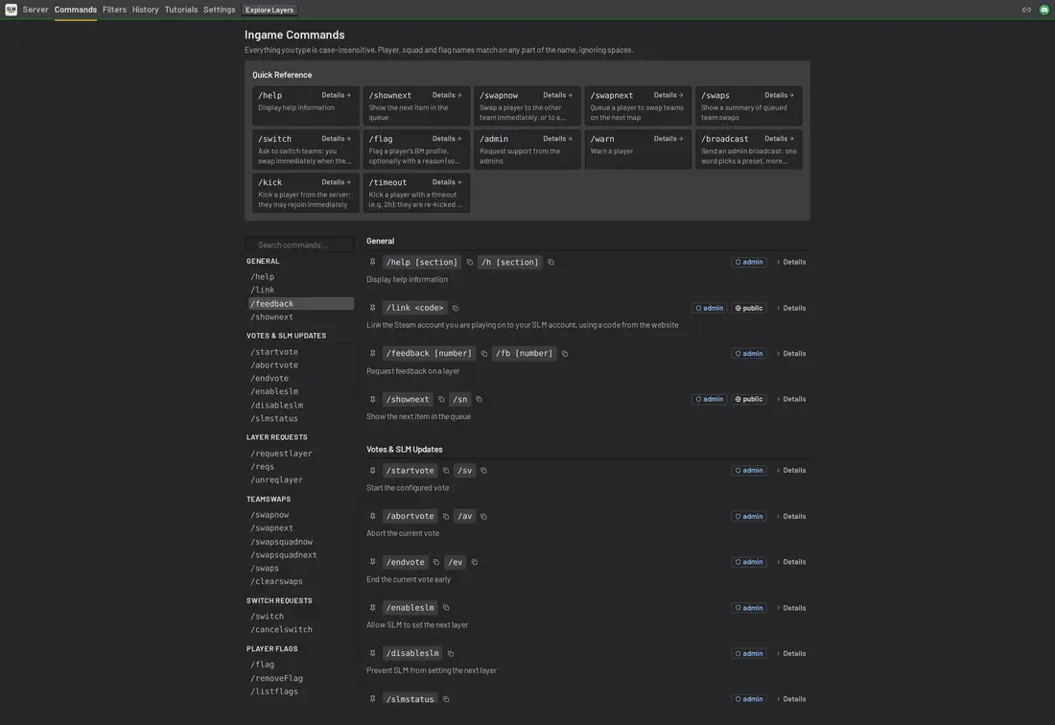Image resolution: width=1055 pixels, height=725 pixels.
Task: Click the Explore Layers button
Action: click(270, 11)
